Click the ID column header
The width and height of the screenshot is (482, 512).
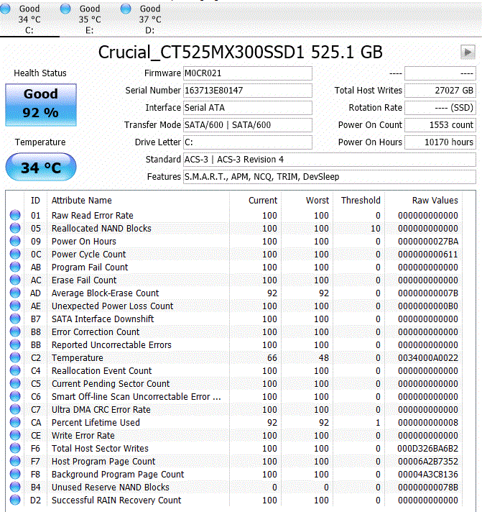pyautogui.click(x=35, y=201)
